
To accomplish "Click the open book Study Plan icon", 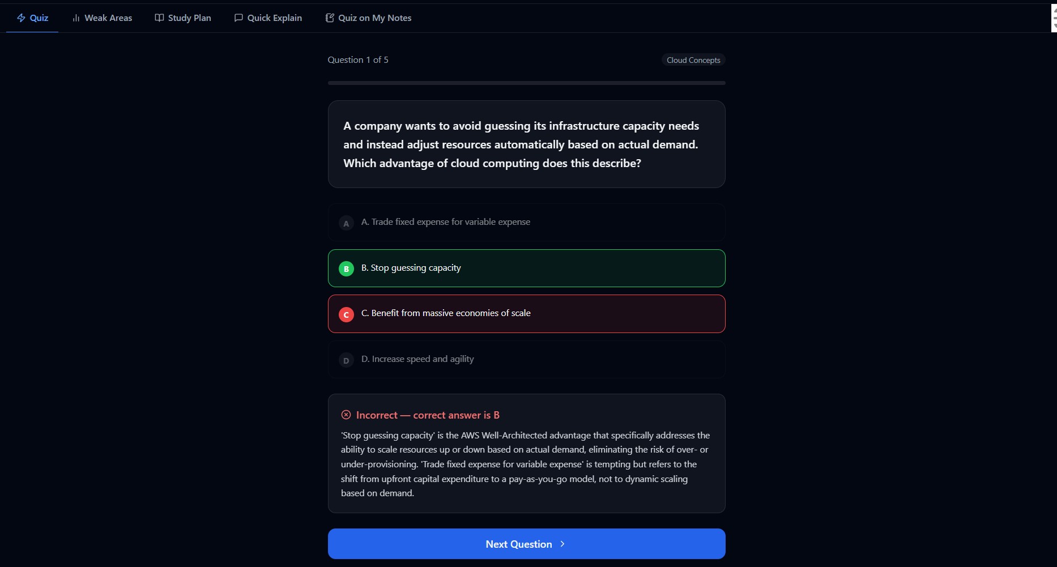I will tap(159, 18).
